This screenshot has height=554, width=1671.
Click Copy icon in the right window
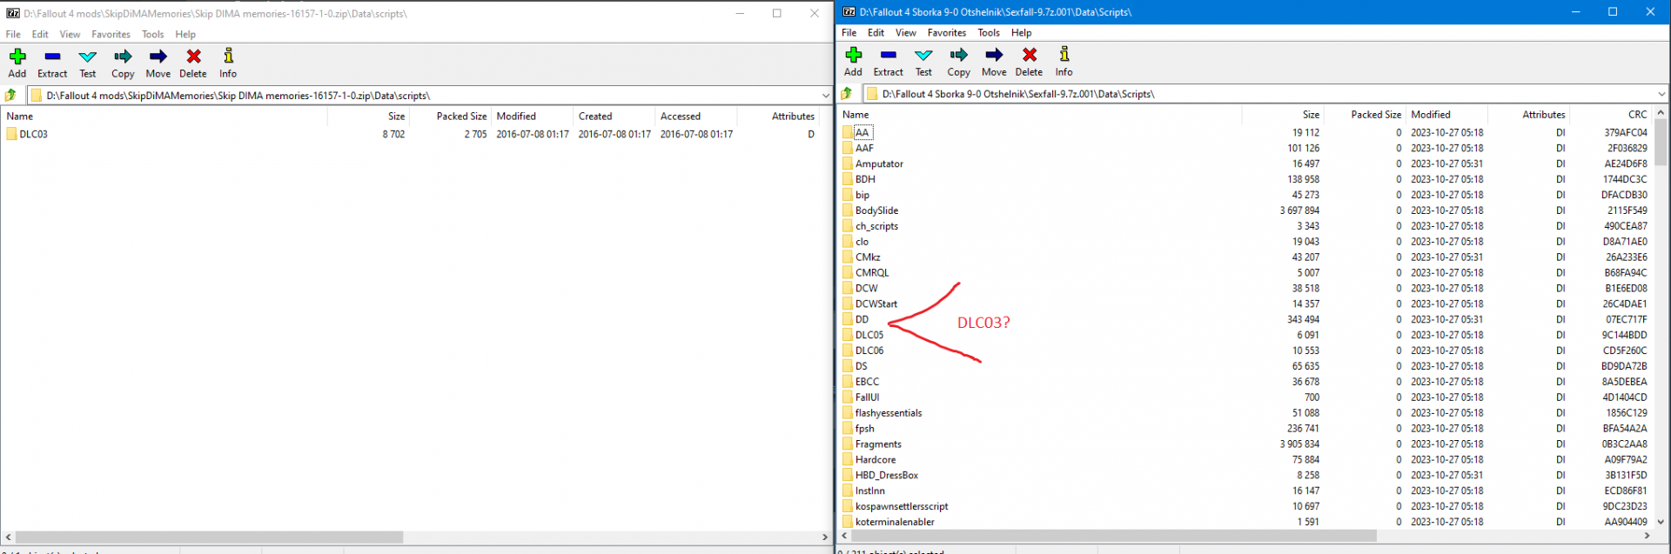pos(958,56)
